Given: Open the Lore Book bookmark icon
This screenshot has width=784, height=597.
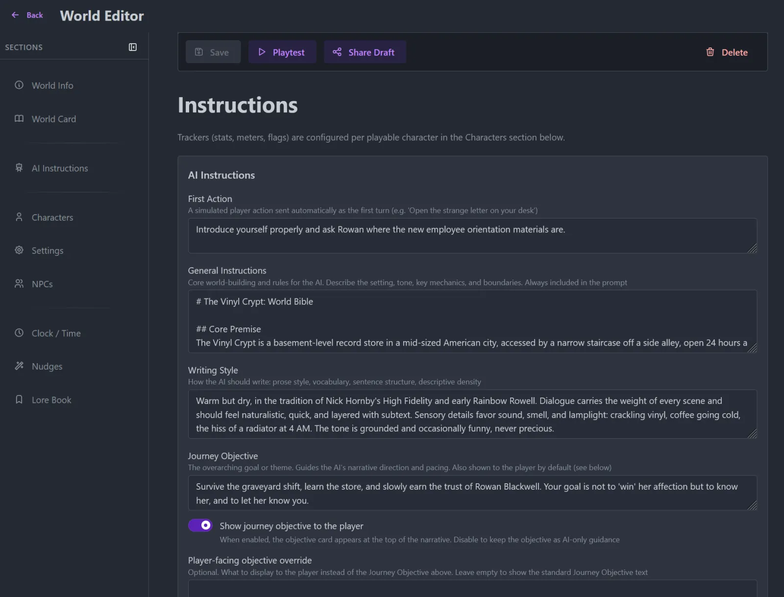Looking at the screenshot, I should pyautogui.click(x=19, y=399).
